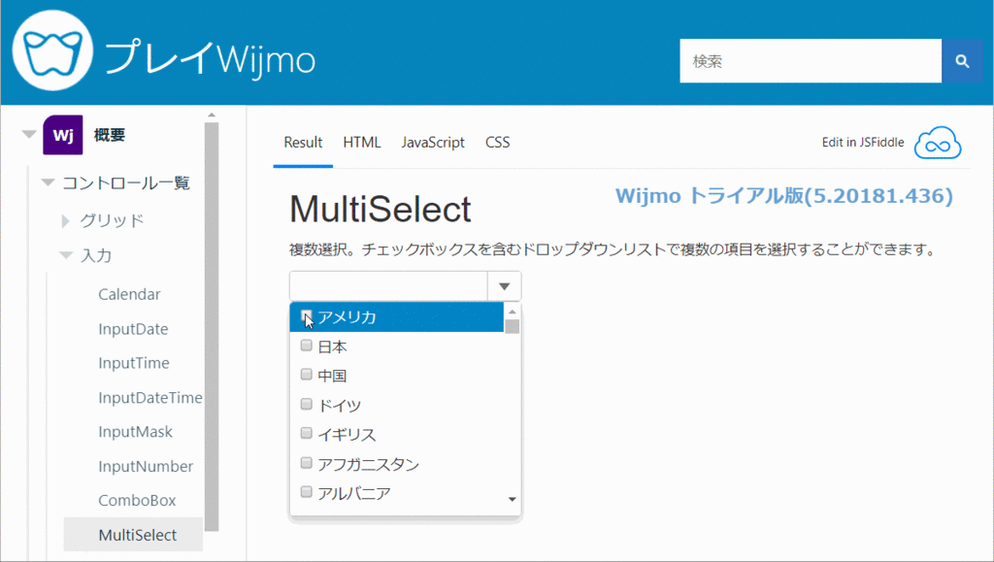994x562 pixels.
Task: Switch to the Result tab
Action: (x=303, y=143)
